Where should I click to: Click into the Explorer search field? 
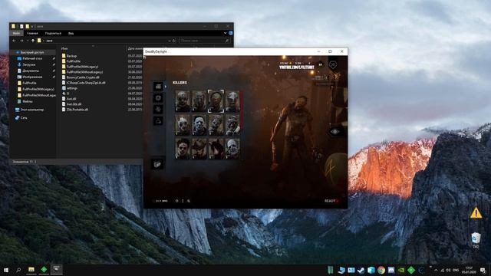pos(205,41)
